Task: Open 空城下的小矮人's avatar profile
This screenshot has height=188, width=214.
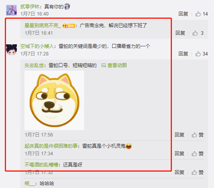Action: tap(12, 50)
